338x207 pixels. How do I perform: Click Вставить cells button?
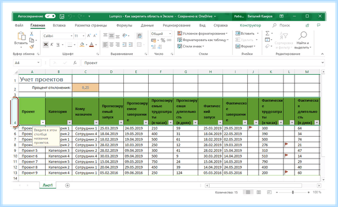[x=245, y=34]
